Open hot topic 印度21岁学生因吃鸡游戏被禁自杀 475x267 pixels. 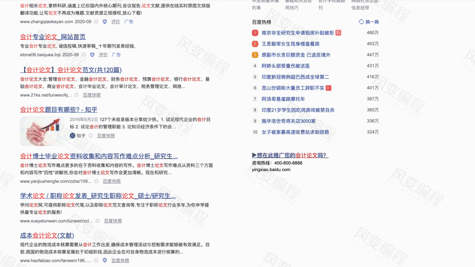pyautogui.click(x=298, y=110)
